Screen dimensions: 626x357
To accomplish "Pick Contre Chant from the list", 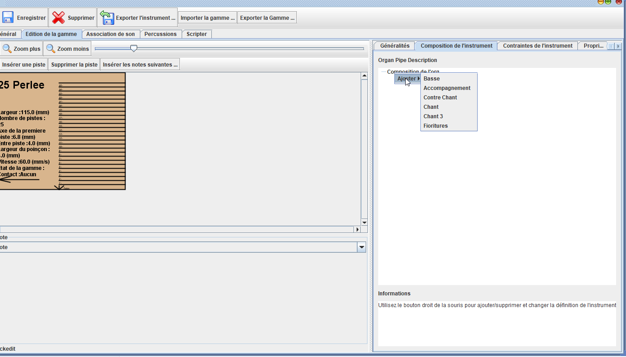I will pyautogui.click(x=440, y=98).
